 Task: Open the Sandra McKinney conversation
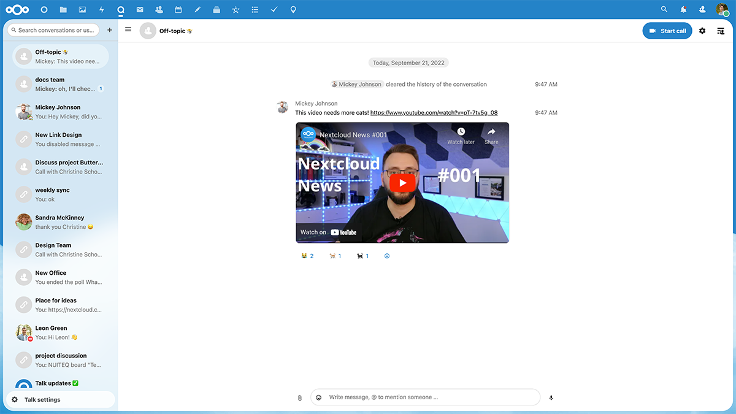60,222
